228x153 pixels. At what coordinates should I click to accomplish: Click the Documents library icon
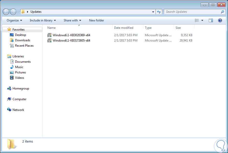(12, 61)
